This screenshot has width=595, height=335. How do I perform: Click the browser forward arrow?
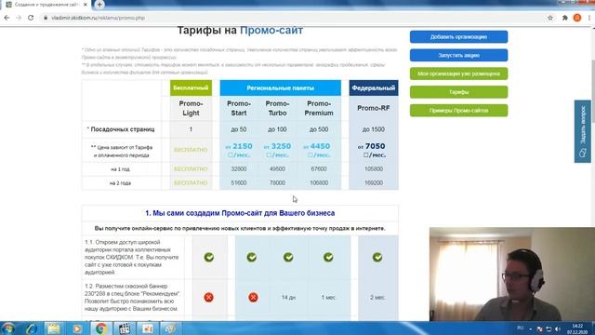click(19, 18)
